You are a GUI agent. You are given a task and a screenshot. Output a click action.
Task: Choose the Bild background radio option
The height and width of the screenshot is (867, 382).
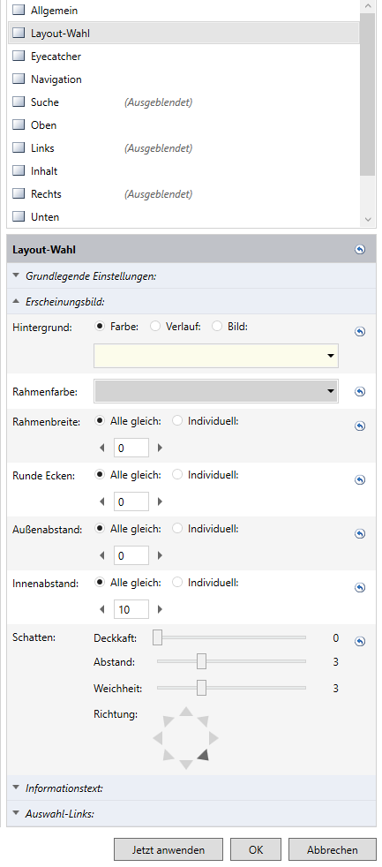pyautogui.click(x=217, y=327)
